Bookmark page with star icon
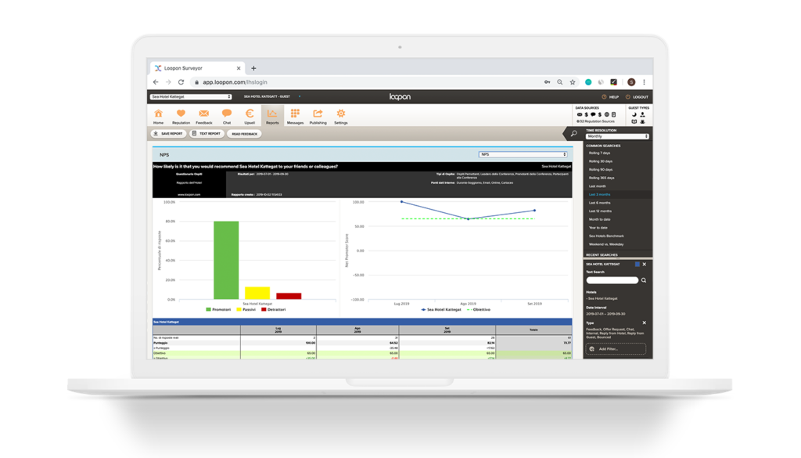The width and height of the screenshot is (801, 458). pyautogui.click(x=573, y=81)
